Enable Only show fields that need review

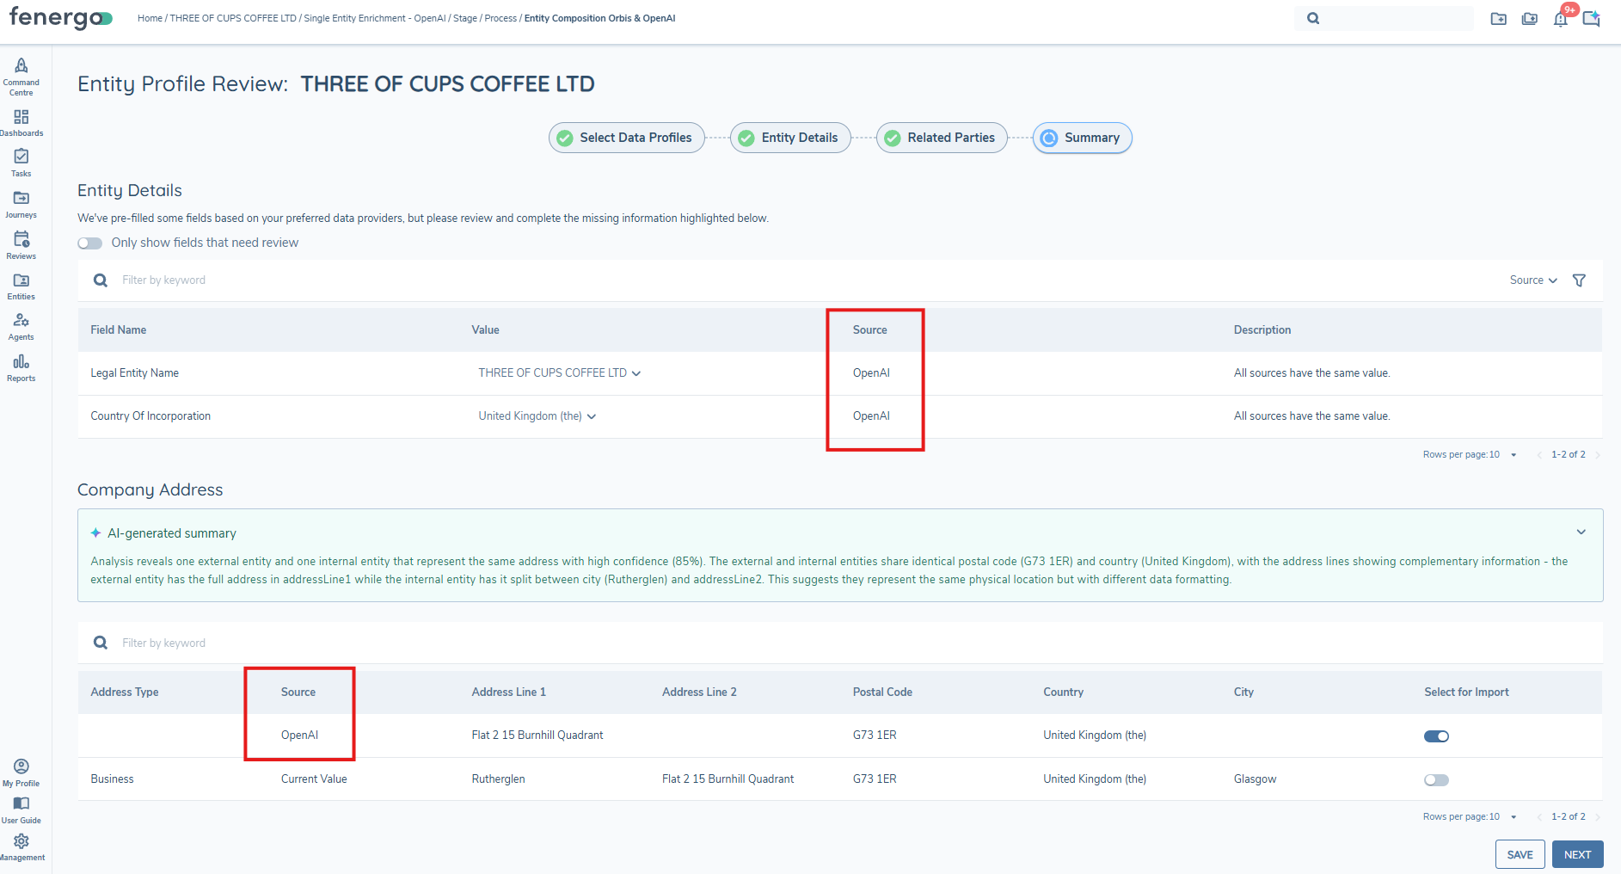tap(89, 243)
